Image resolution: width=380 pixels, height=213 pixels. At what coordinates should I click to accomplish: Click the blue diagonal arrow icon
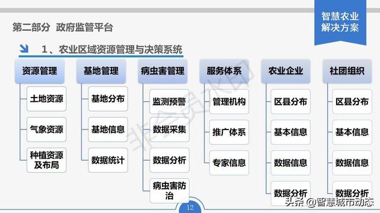click(24, 49)
